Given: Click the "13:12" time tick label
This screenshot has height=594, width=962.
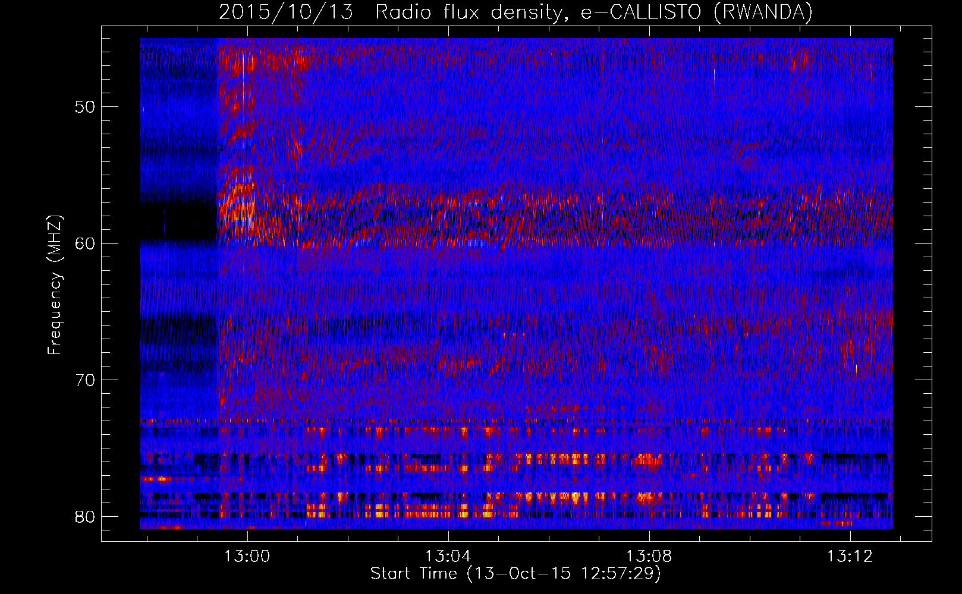Looking at the screenshot, I should [850, 556].
